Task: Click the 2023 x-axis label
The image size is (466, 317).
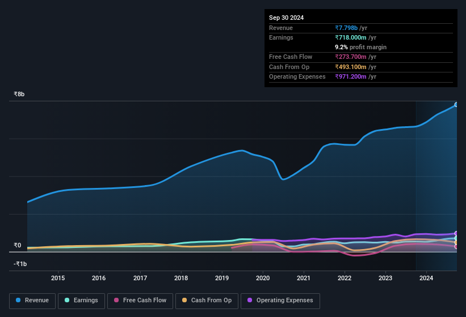Action: [385, 278]
